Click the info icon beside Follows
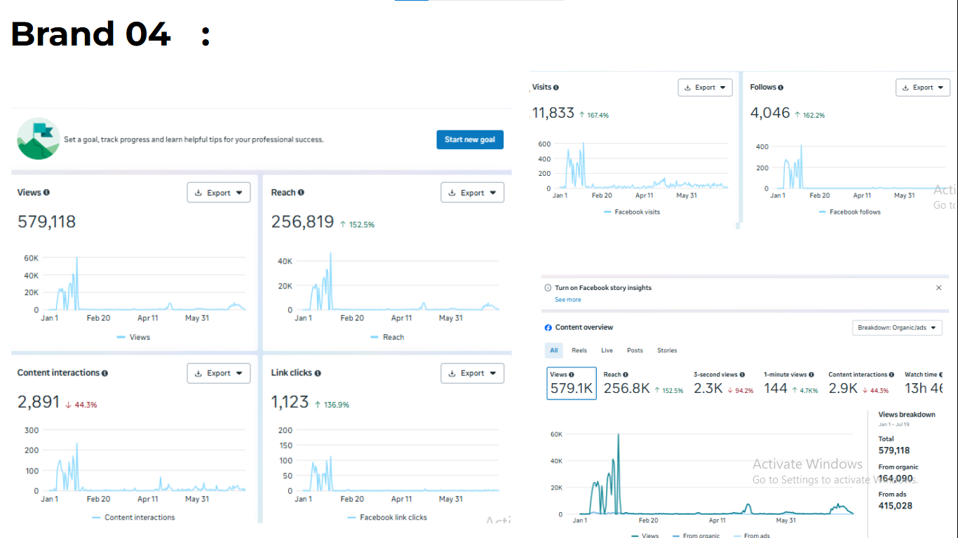 pos(781,88)
